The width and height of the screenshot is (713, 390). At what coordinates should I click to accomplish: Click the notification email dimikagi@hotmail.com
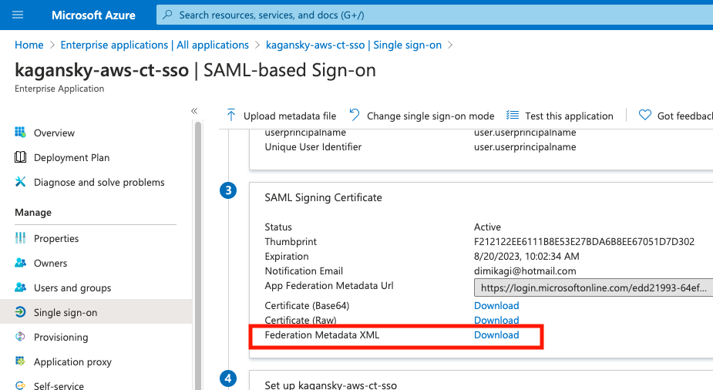click(525, 271)
